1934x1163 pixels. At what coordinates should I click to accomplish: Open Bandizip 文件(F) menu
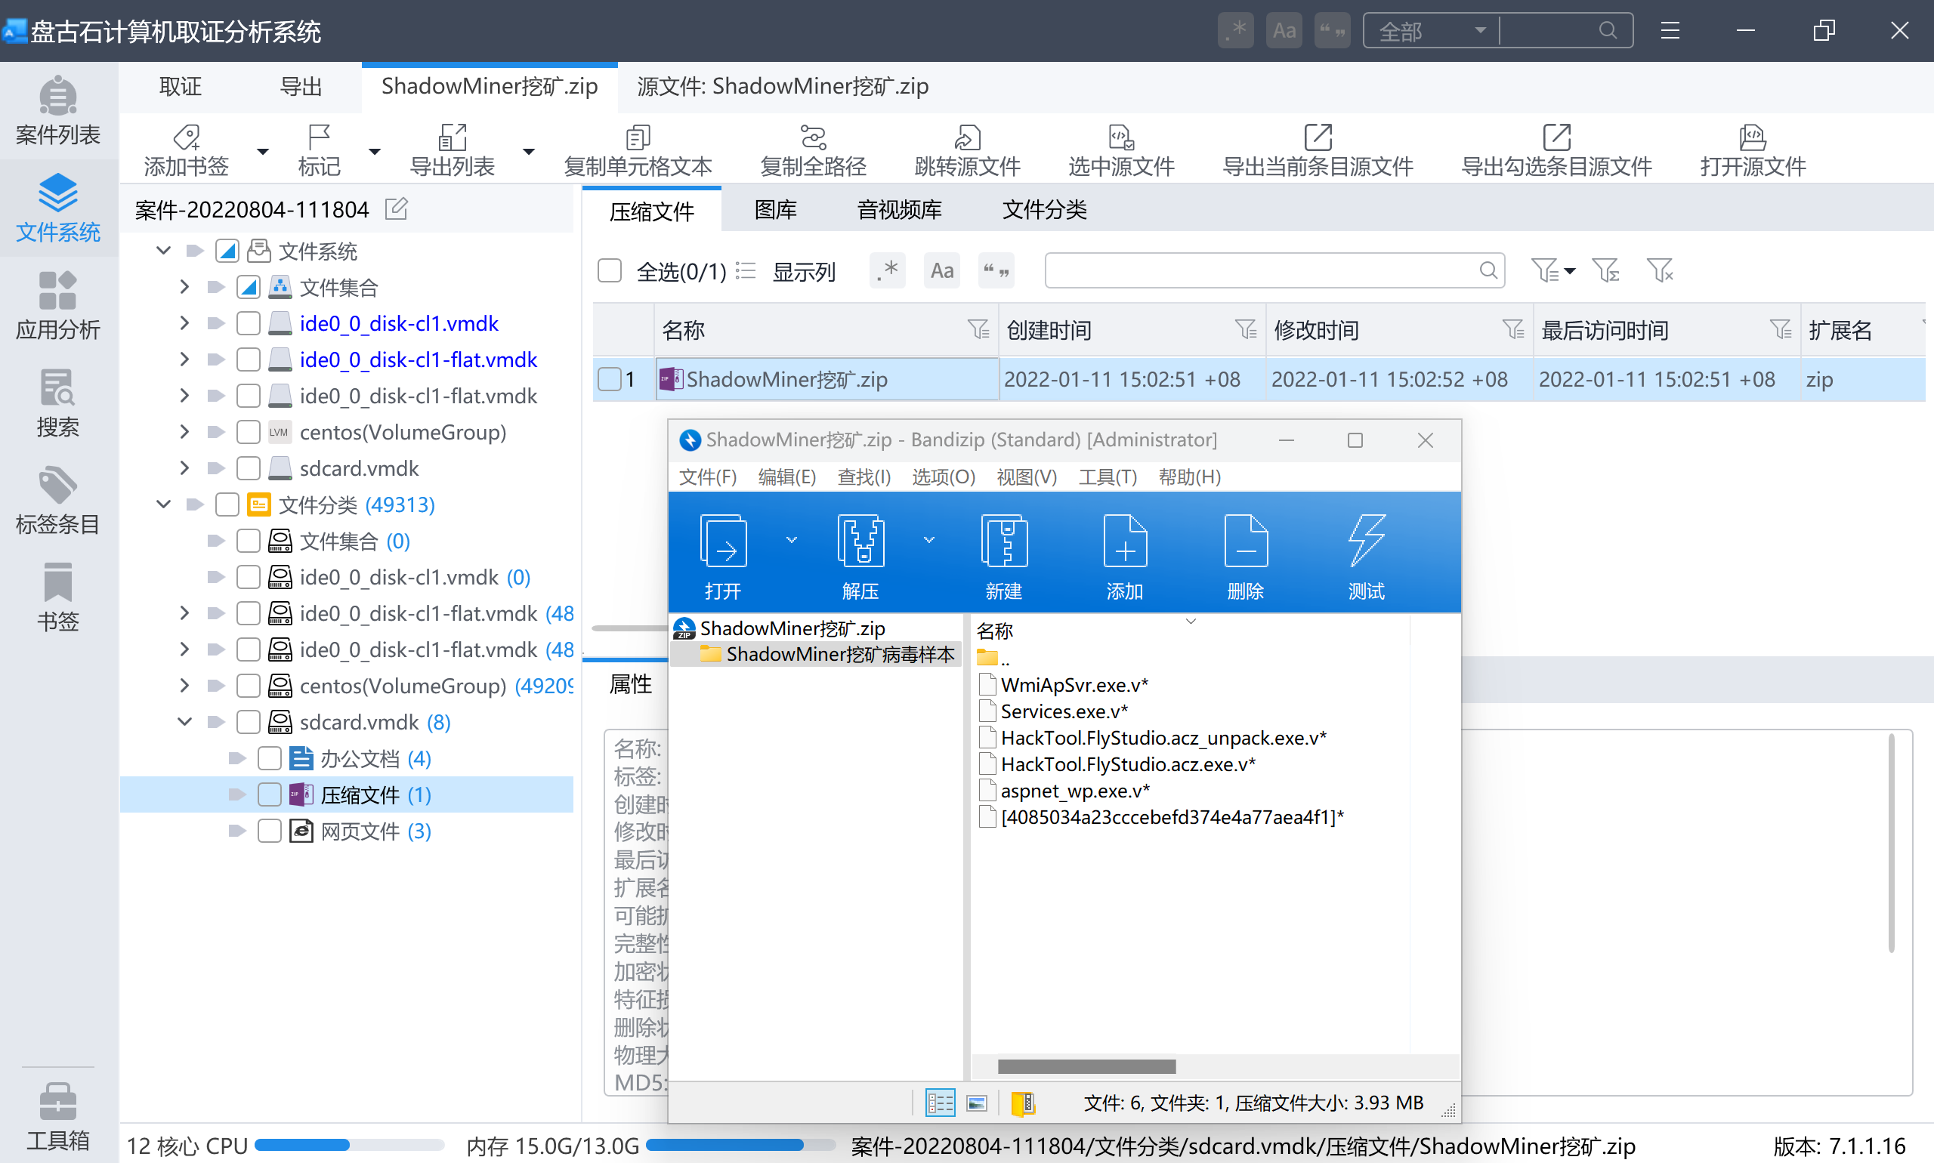[x=707, y=477]
